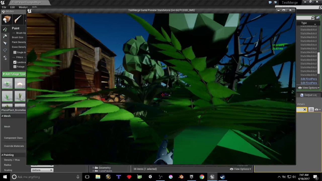Collapse the Painting section
The width and height of the screenshot is (322, 181).
(2, 155)
